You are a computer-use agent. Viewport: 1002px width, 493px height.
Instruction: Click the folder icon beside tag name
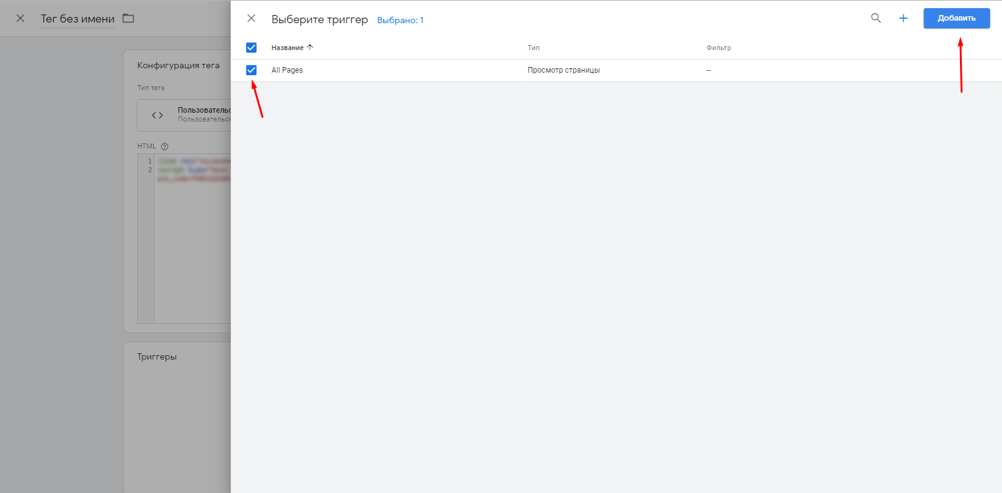[x=129, y=18]
